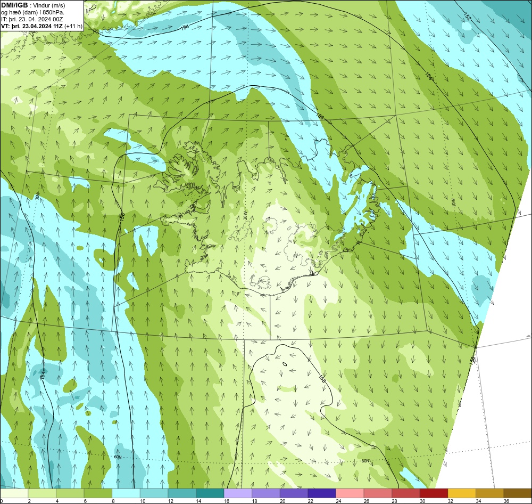Screen dimensions: 532x504
Task: Click the 'VT: þri. 23.04.2024 11Z (+11 h)' line
Action: pos(41,26)
